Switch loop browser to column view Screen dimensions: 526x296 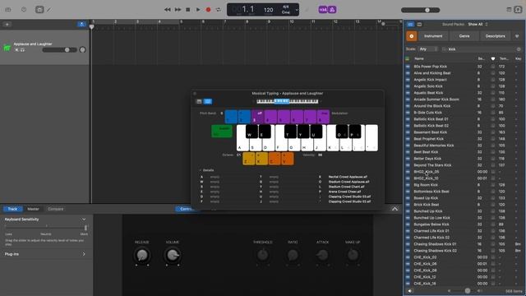coord(419,24)
